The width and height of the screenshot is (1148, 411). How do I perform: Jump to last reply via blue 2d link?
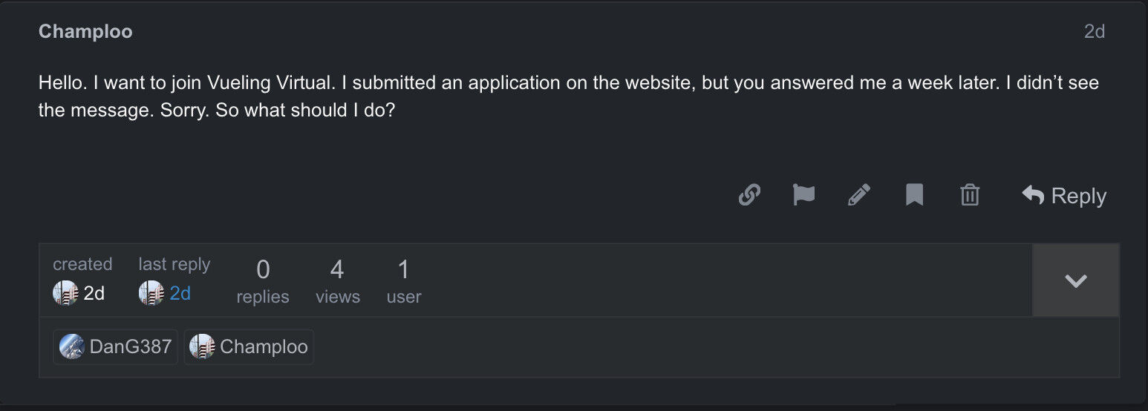click(180, 293)
